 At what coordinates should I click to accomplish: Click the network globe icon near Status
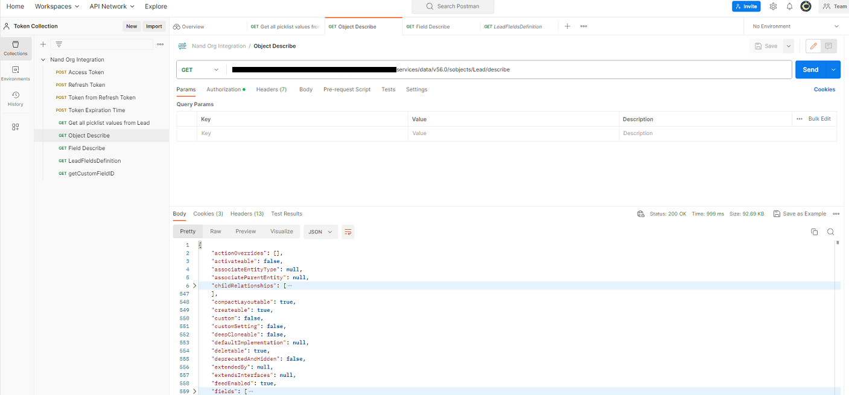point(641,214)
